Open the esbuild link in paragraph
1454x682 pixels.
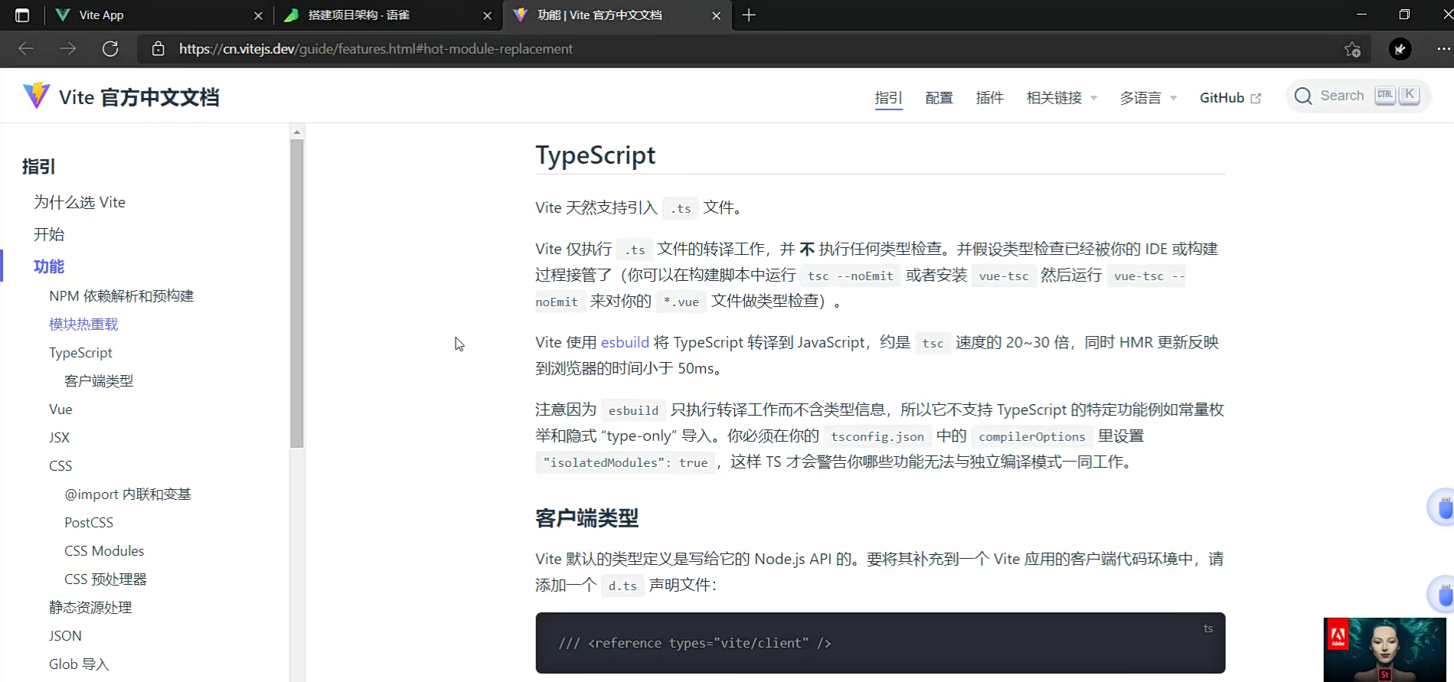click(x=625, y=342)
